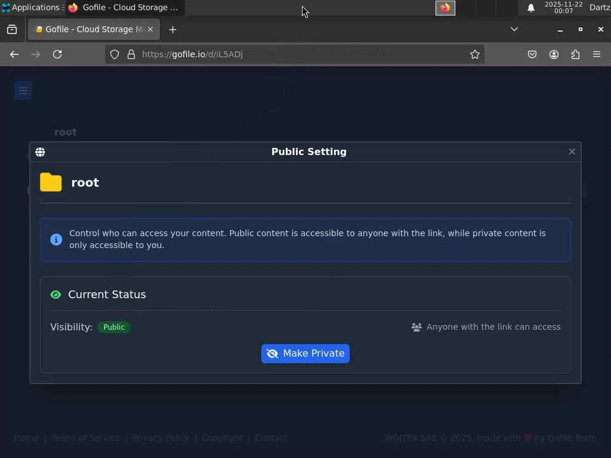Open the Applications menu

click(x=31, y=8)
